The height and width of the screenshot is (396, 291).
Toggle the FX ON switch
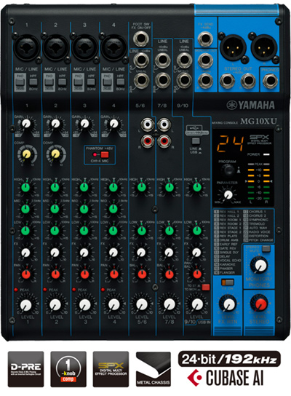[x=228, y=282]
